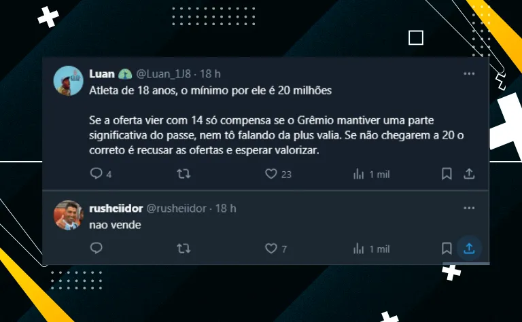Open more options menu on Luan's tweet

coord(469,73)
